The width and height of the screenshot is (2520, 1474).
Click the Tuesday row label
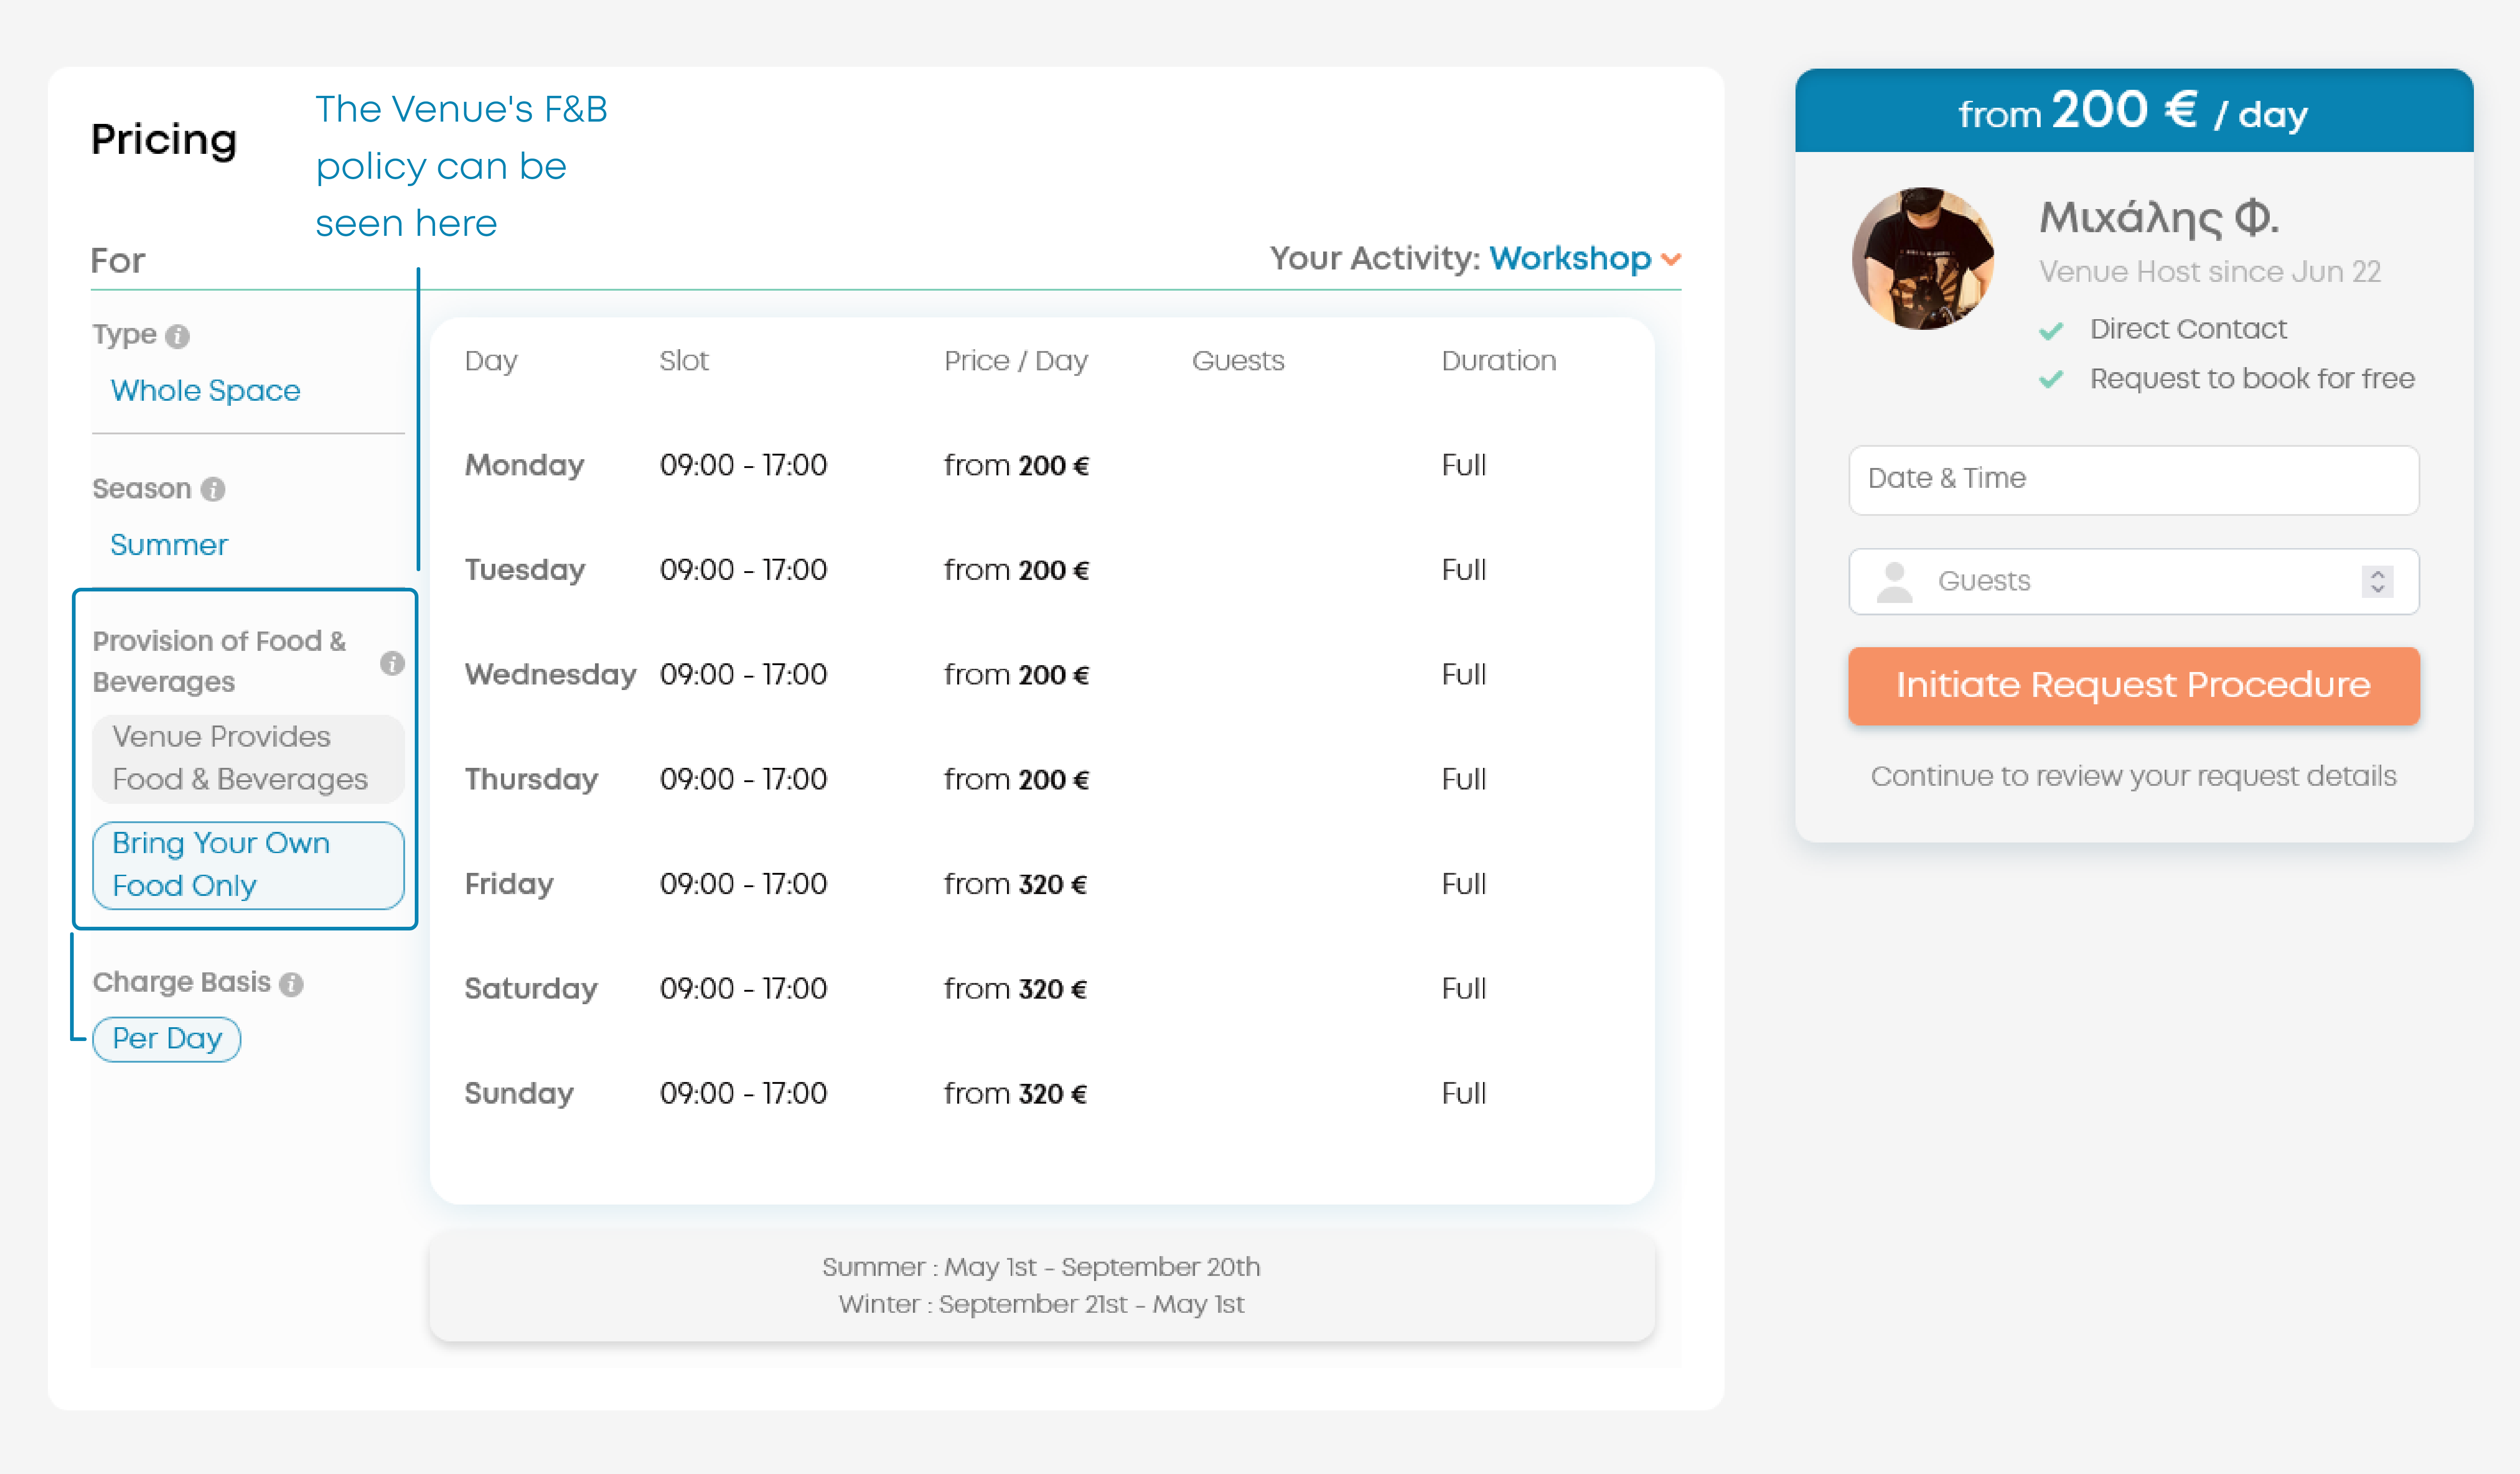tap(525, 571)
